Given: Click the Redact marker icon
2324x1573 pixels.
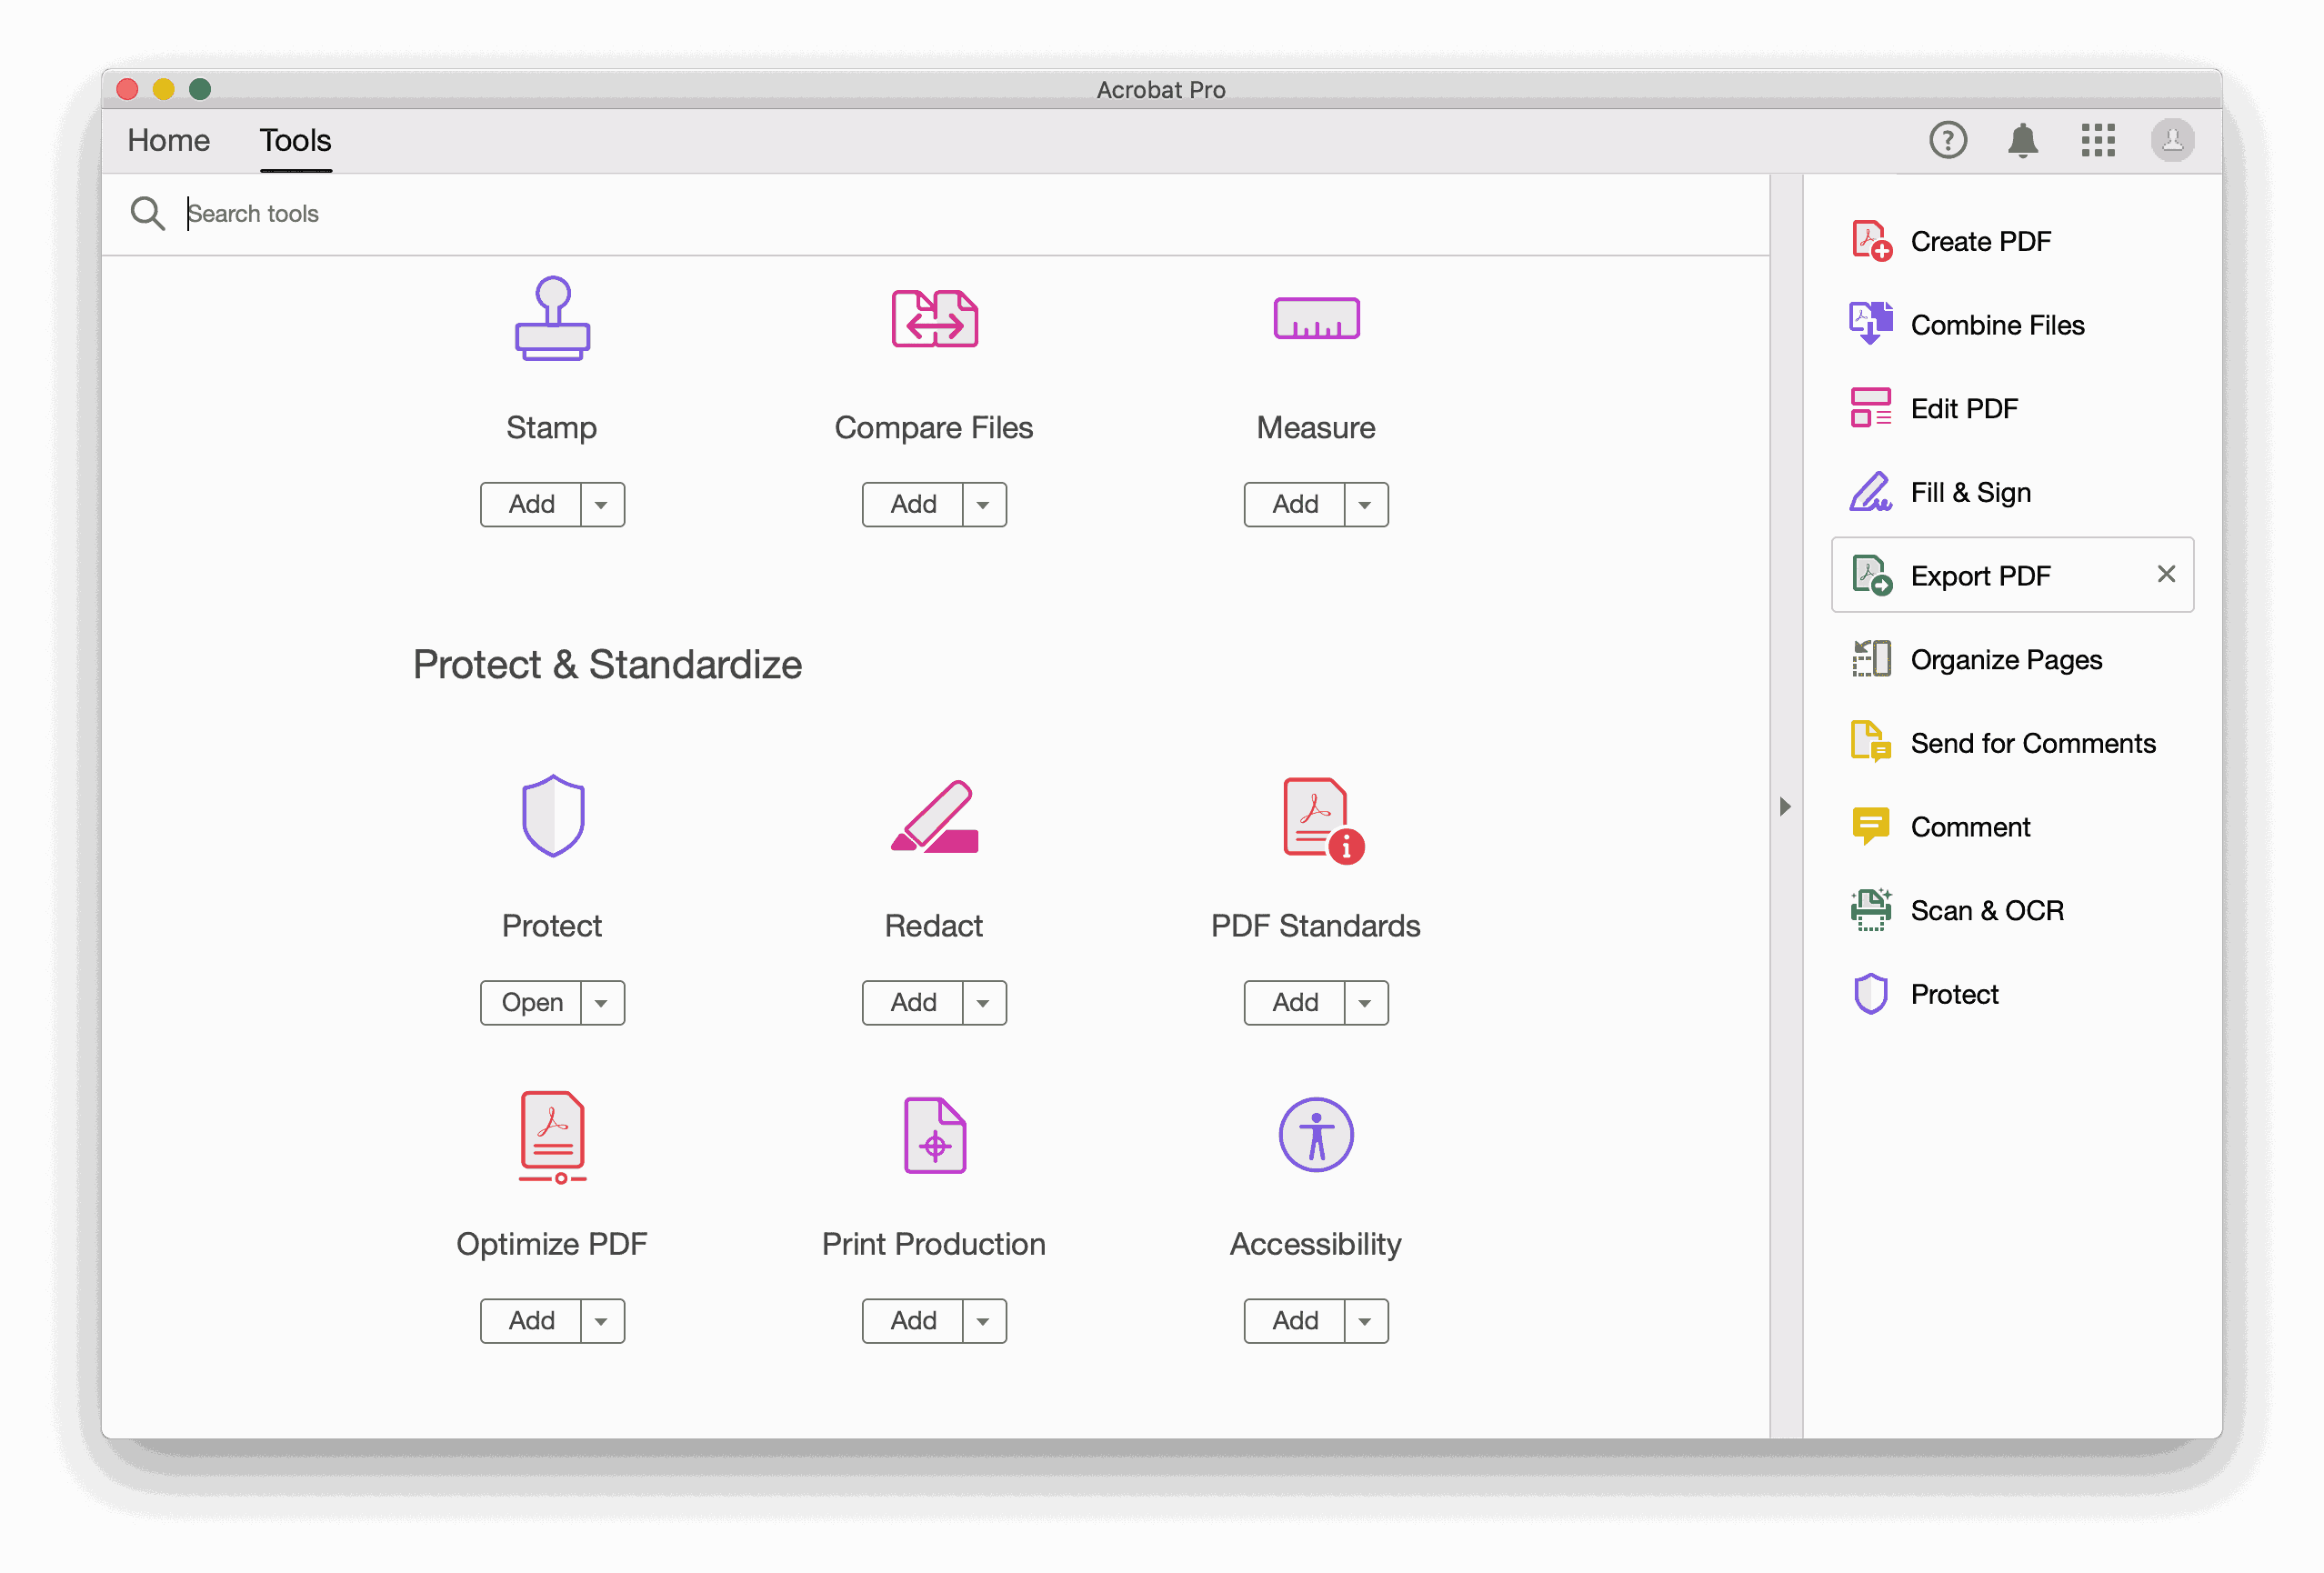Looking at the screenshot, I should (x=934, y=816).
